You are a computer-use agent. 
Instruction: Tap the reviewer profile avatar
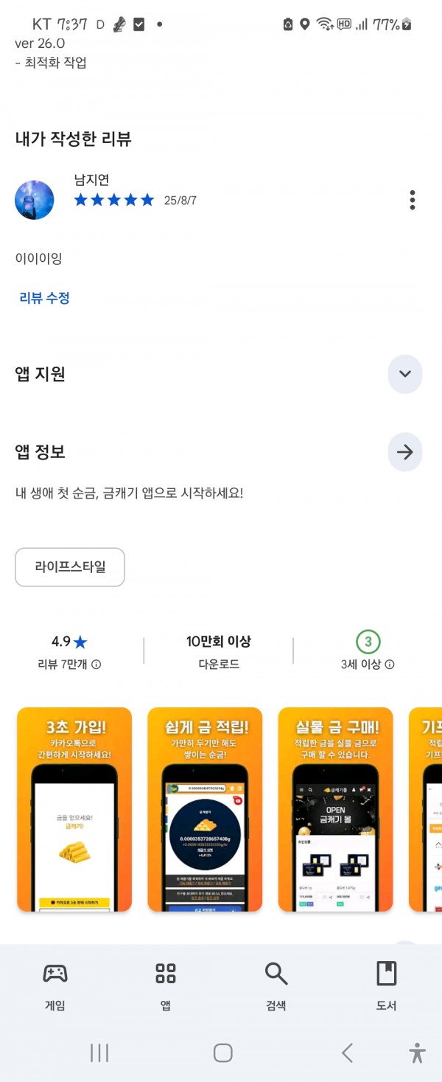[x=35, y=200]
